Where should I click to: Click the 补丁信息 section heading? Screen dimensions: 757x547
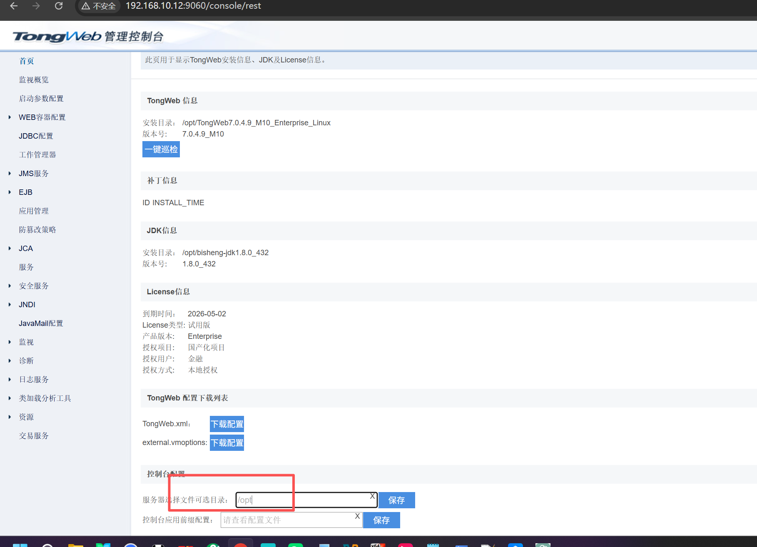(x=162, y=181)
